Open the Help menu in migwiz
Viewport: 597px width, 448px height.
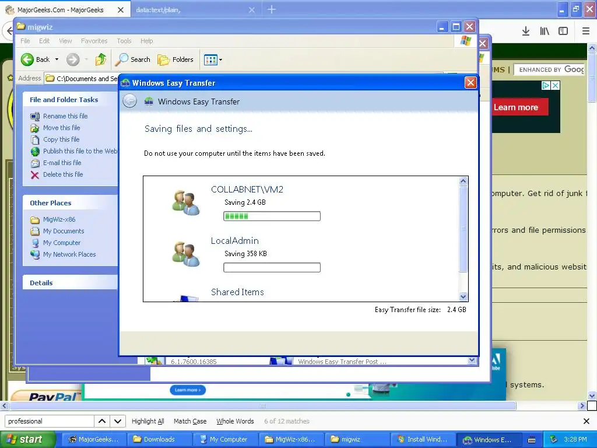(146, 41)
